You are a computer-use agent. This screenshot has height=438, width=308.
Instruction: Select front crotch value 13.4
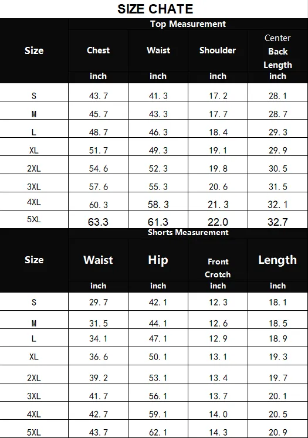click(x=218, y=378)
